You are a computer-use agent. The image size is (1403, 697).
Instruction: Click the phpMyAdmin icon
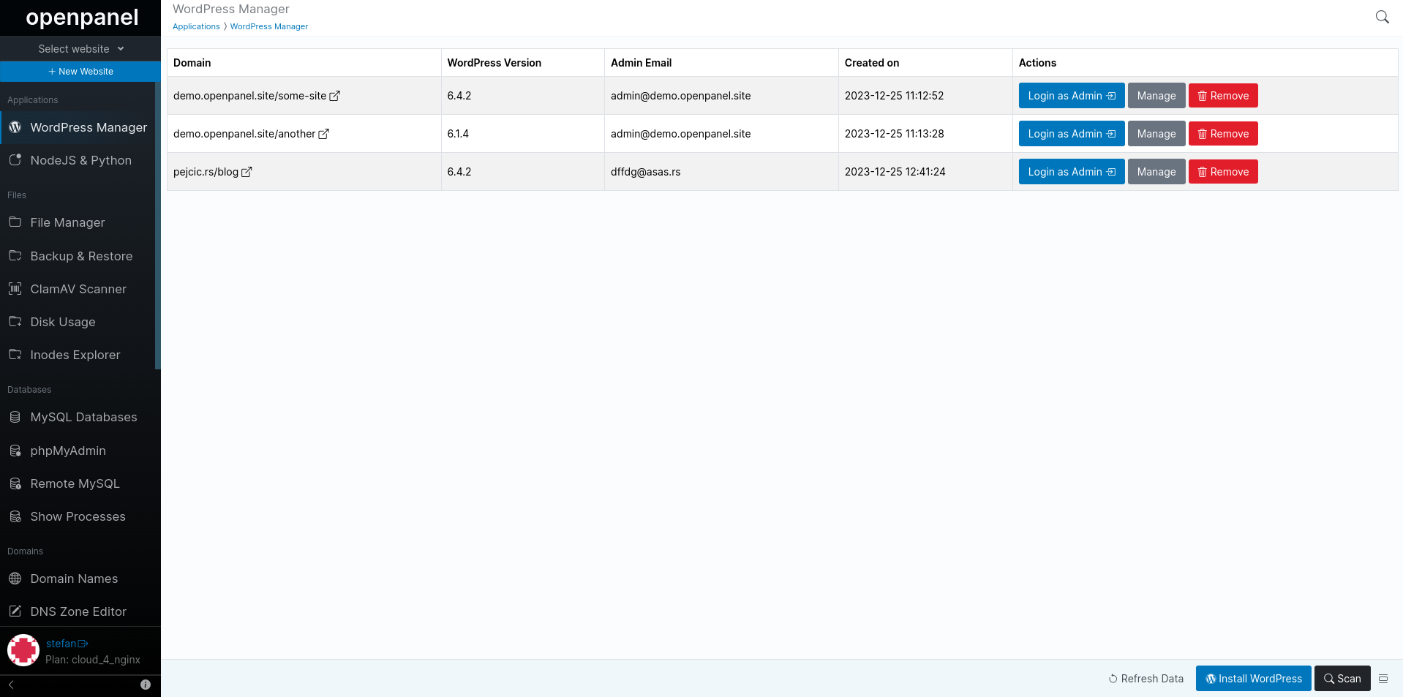pos(15,451)
